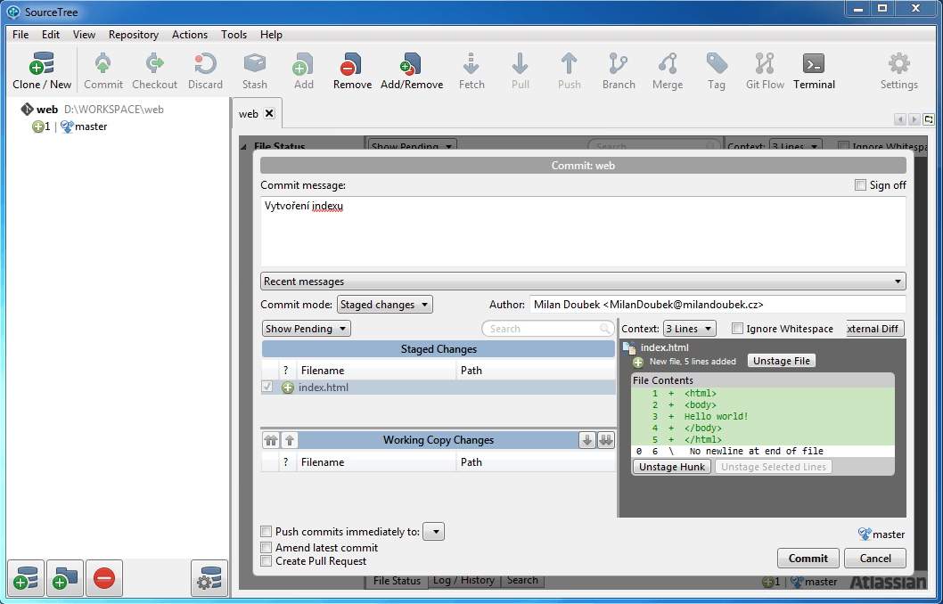Open the Actions menu
Viewport: 943px width, 604px height.
pyautogui.click(x=190, y=34)
